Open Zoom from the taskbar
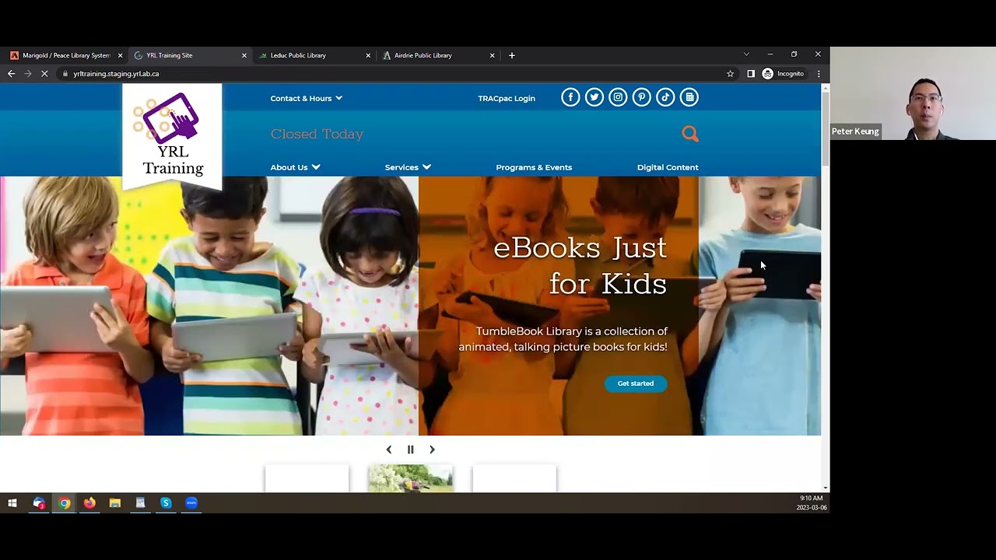Image resolution: width=996 pixels, height=560 pixels. coord(191,503)
